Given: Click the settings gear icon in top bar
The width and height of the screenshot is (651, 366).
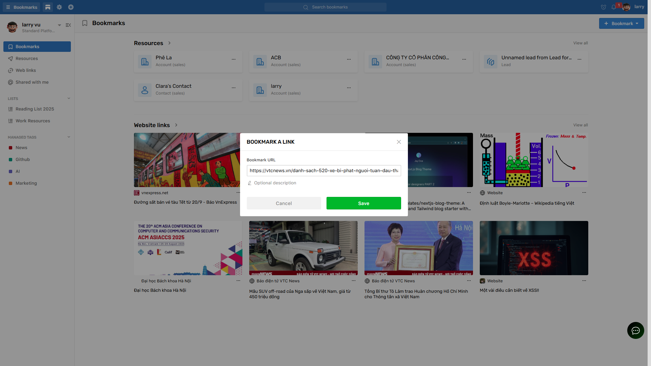Looking at the screenshot, I should click(x=59, y=7).
